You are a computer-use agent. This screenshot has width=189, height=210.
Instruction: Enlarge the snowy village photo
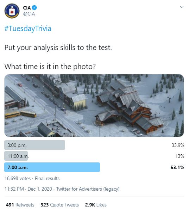(94, 105)
